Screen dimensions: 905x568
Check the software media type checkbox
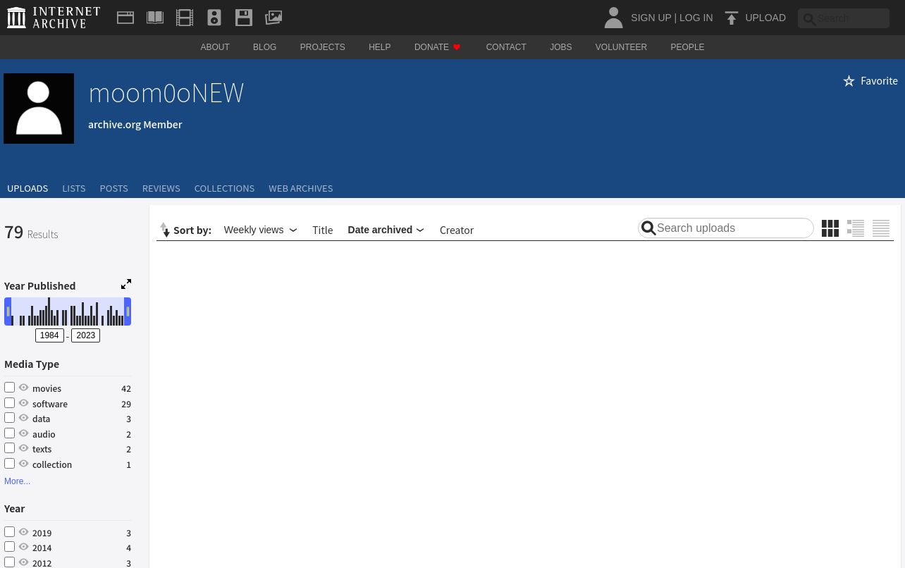pyautogui.click(x=9, y=403)
